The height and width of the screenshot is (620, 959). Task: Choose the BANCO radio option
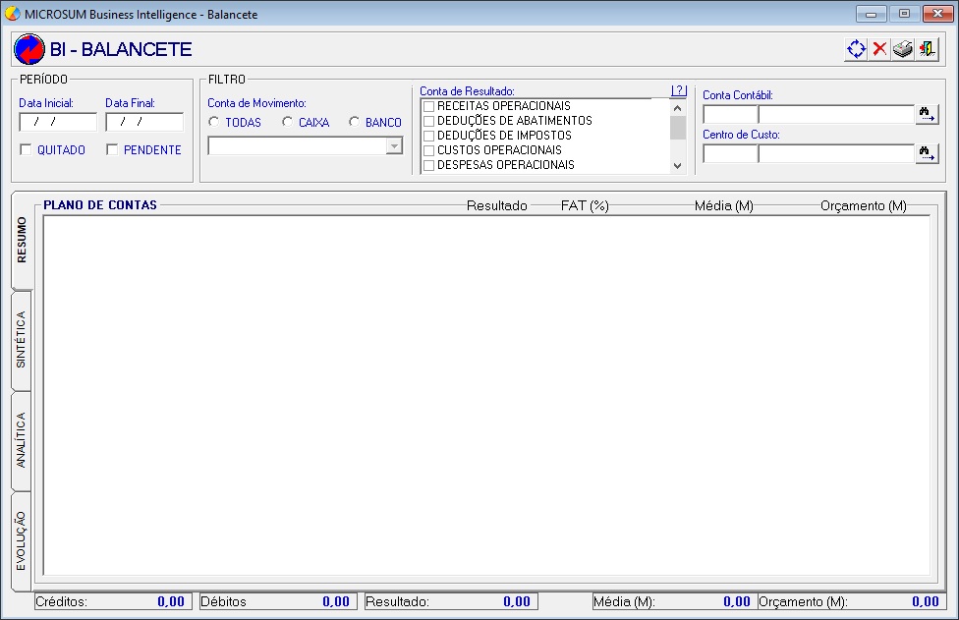coord(354,123)
